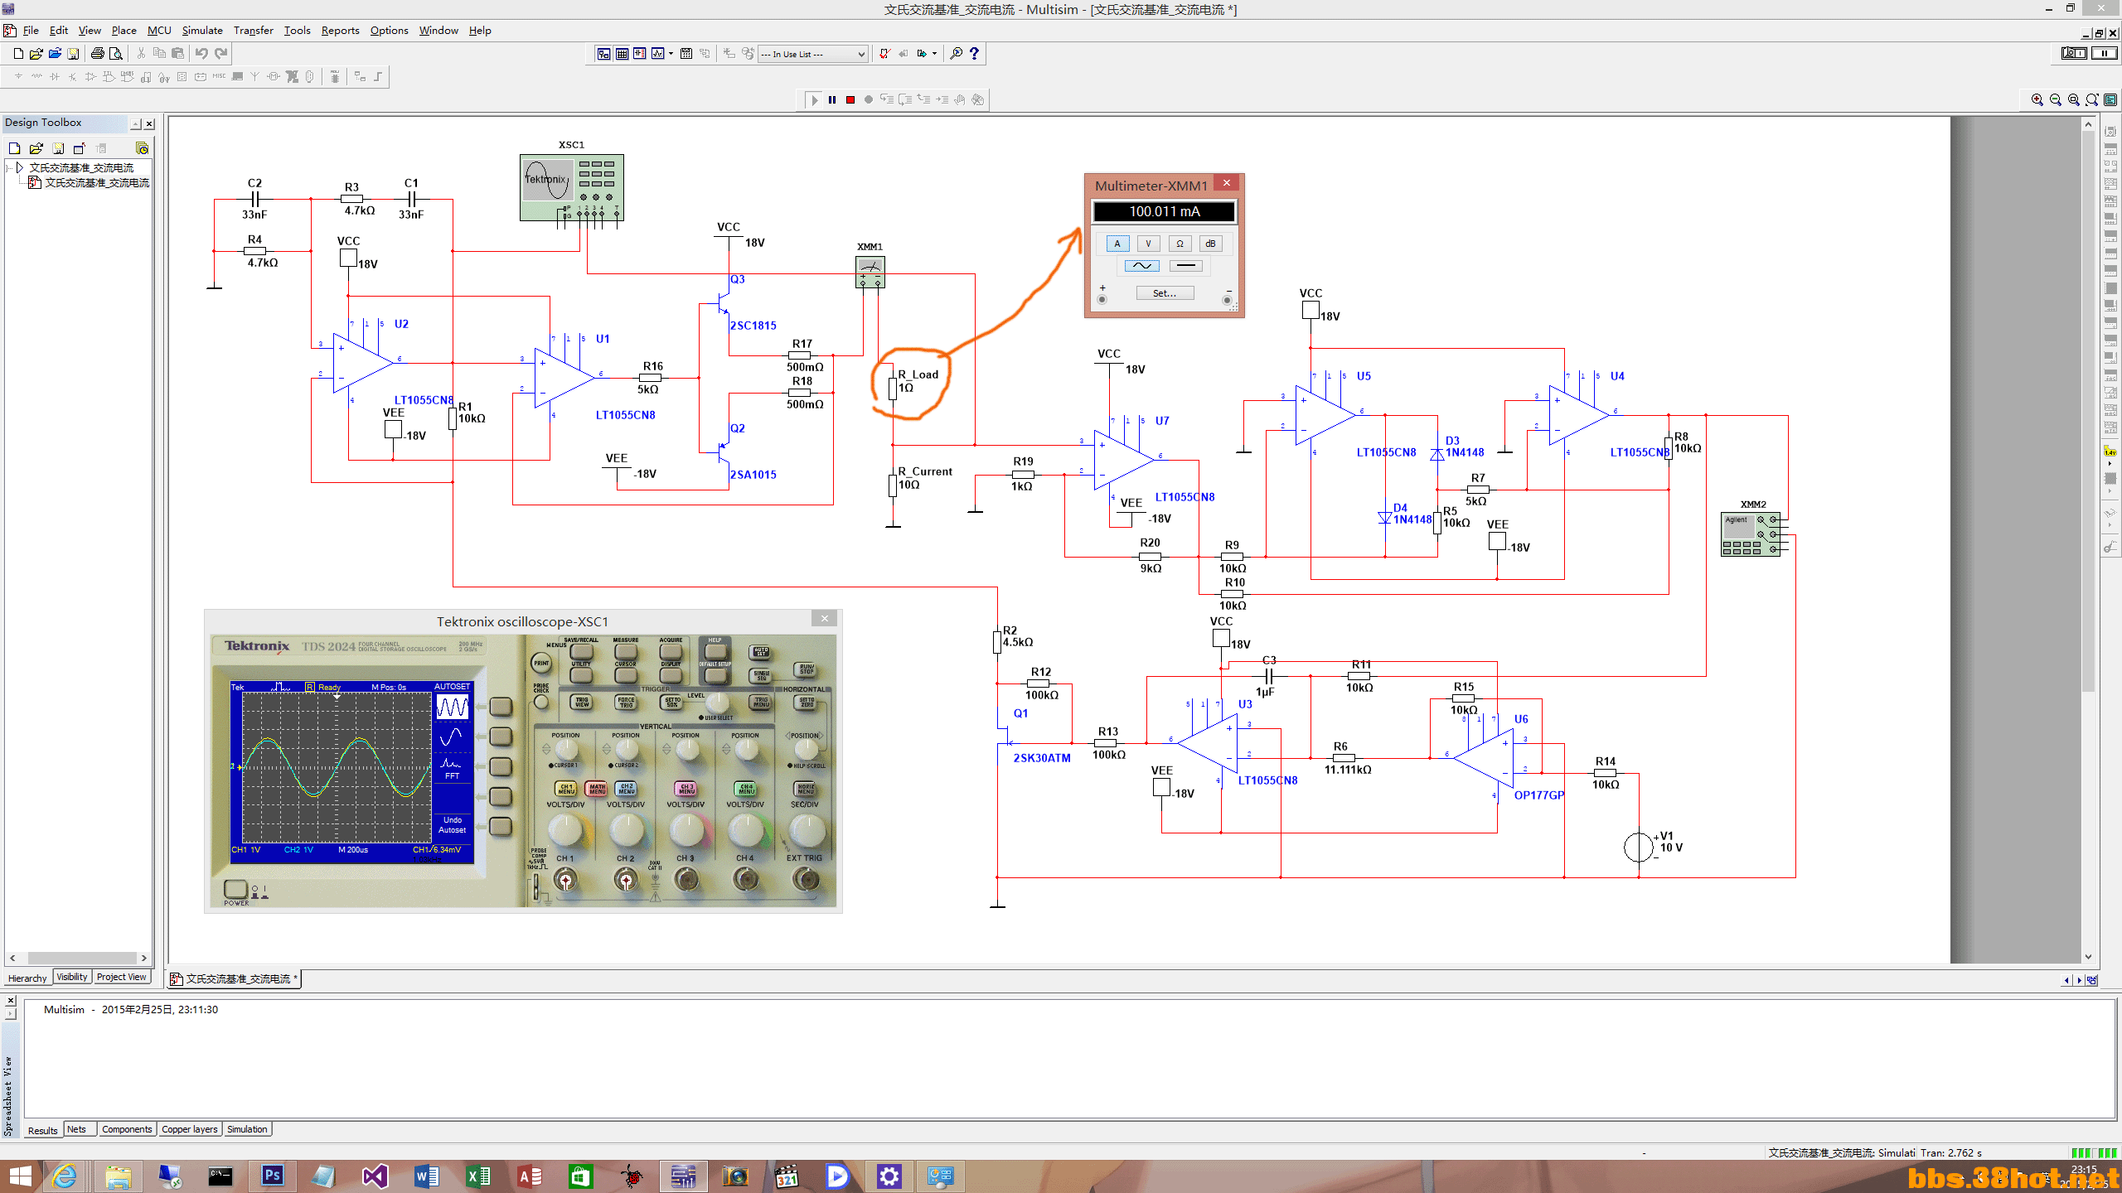Click the XSC1 Tektronix oscilloscope instrument symbol

[x=571, y=187]
